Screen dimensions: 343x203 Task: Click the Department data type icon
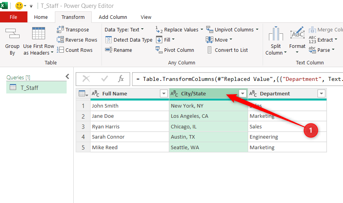pyautogui.click(x=253, y=93)
